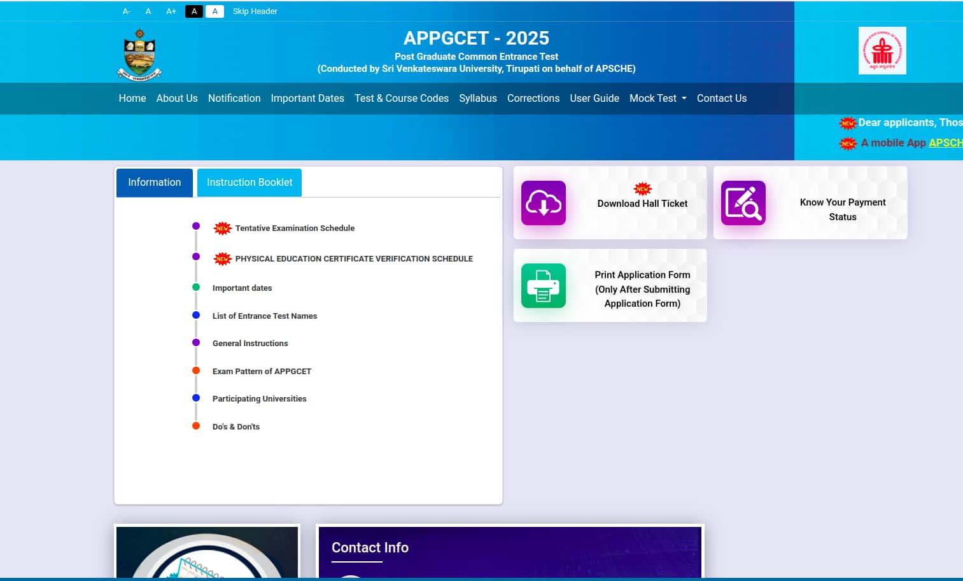Click the APSCHE red logo in header

pos(882,51)
